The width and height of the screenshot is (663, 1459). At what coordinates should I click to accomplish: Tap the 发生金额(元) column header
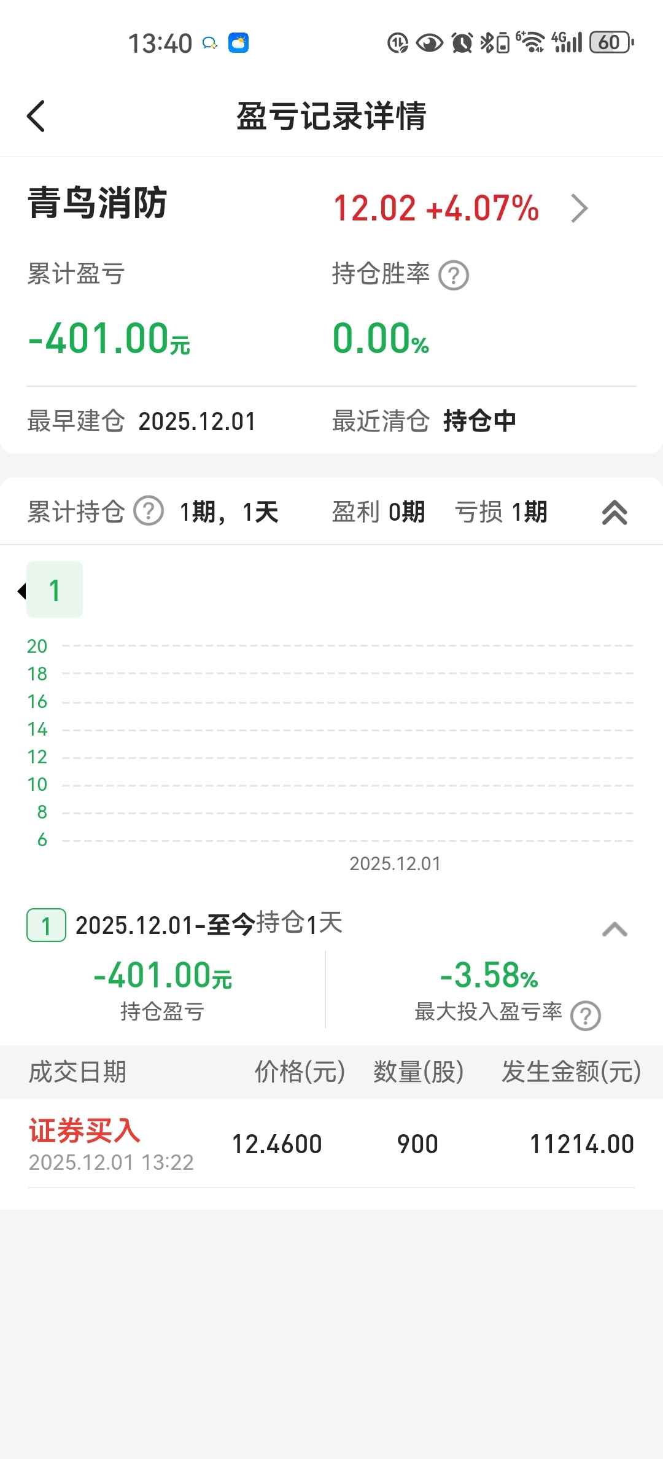(571, 1072)
